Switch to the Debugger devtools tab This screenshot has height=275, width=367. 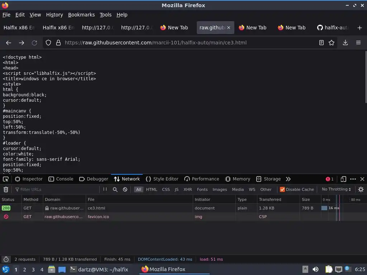(94, 179)
